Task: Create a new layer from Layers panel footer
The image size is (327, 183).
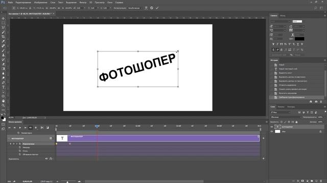Action: 316,181
